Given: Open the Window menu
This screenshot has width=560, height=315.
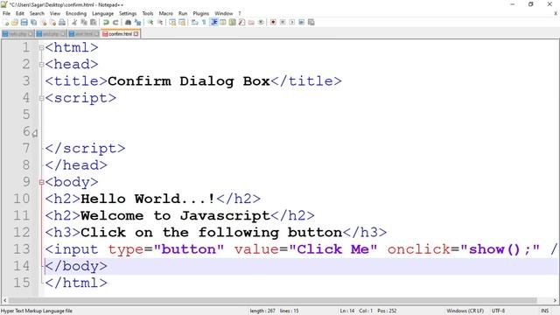Looking at the screenshot, I should tap(224, 13).
